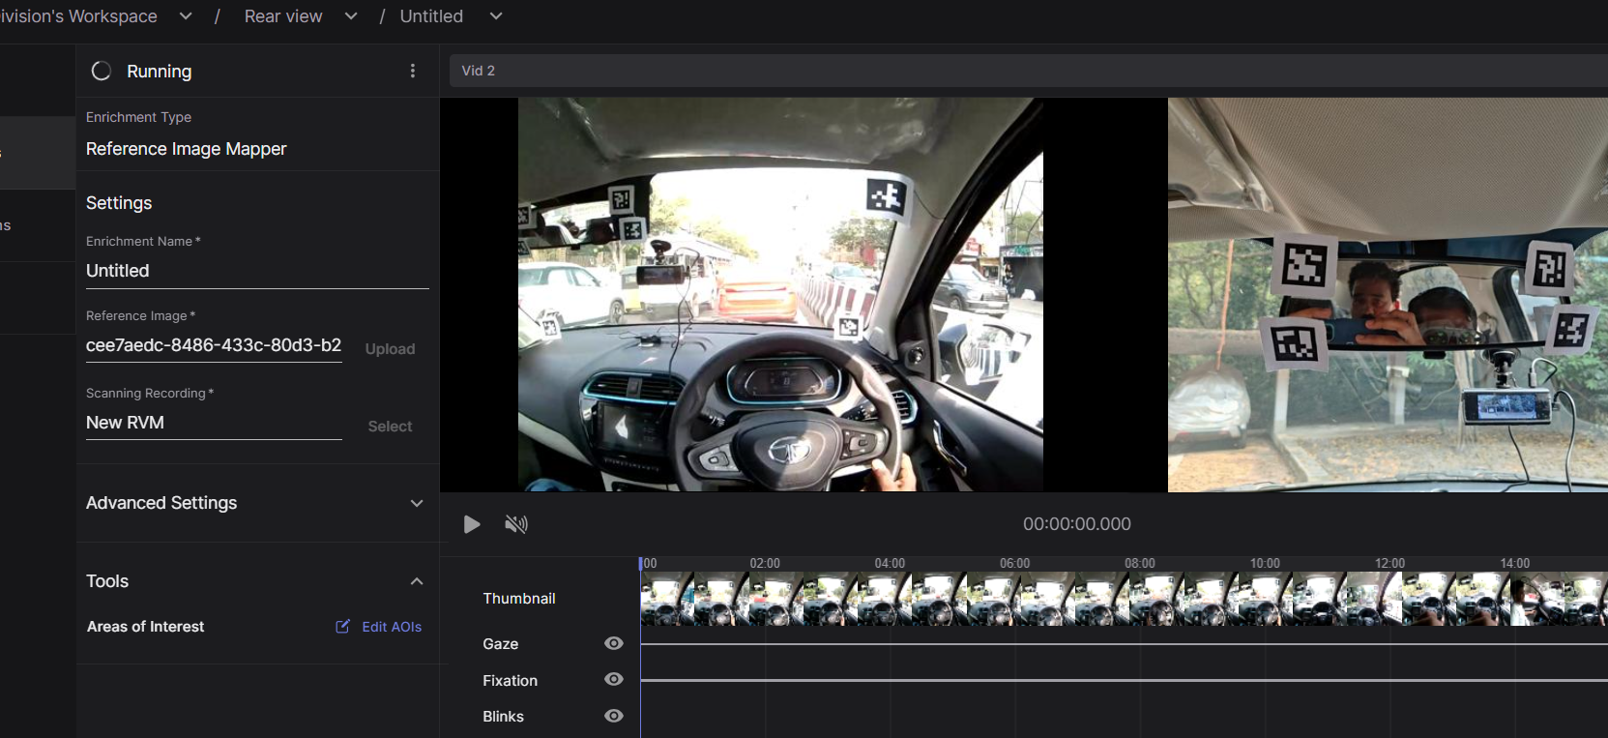Select the Vid 2 recording header

1029,71
